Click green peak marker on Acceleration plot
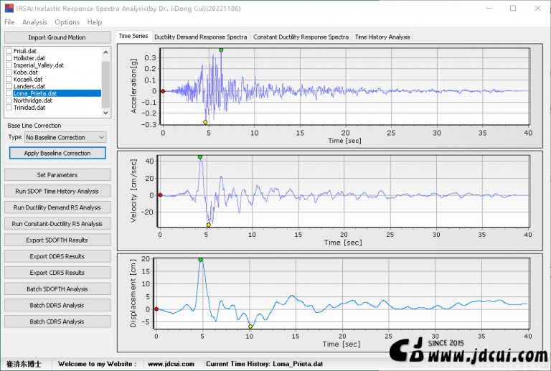This screenshot has height=371, width=551. [221, 50]
